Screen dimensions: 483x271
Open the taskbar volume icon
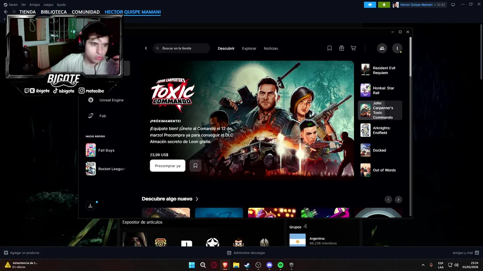coord(457,265)
